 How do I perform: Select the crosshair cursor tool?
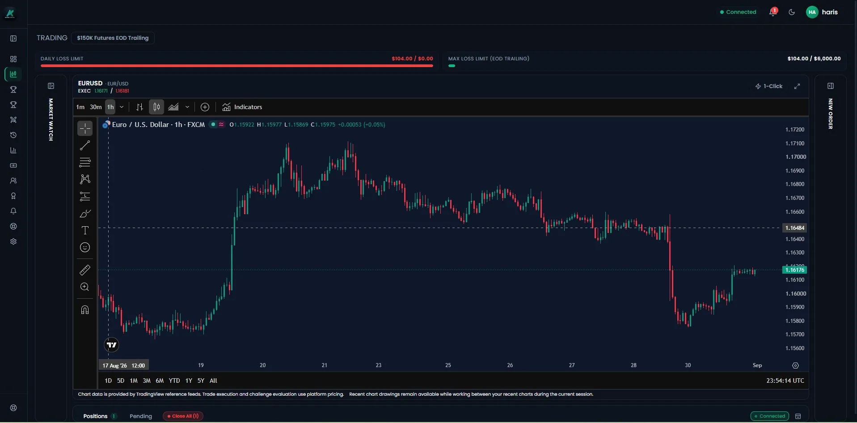85,128
